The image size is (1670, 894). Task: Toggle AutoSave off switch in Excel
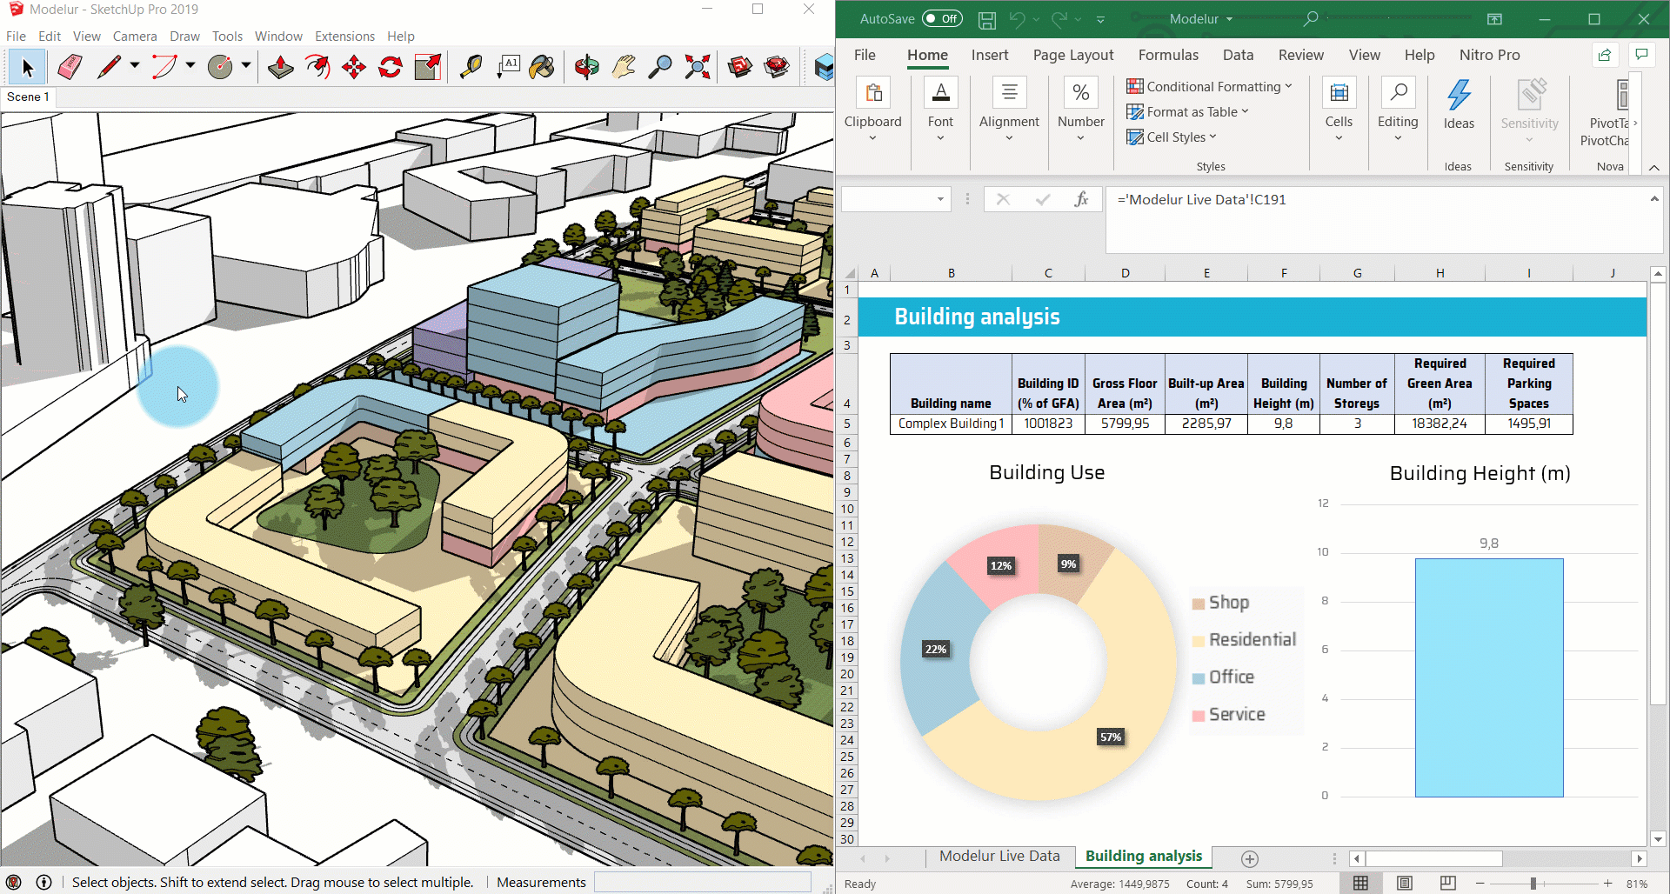point(942,17)
